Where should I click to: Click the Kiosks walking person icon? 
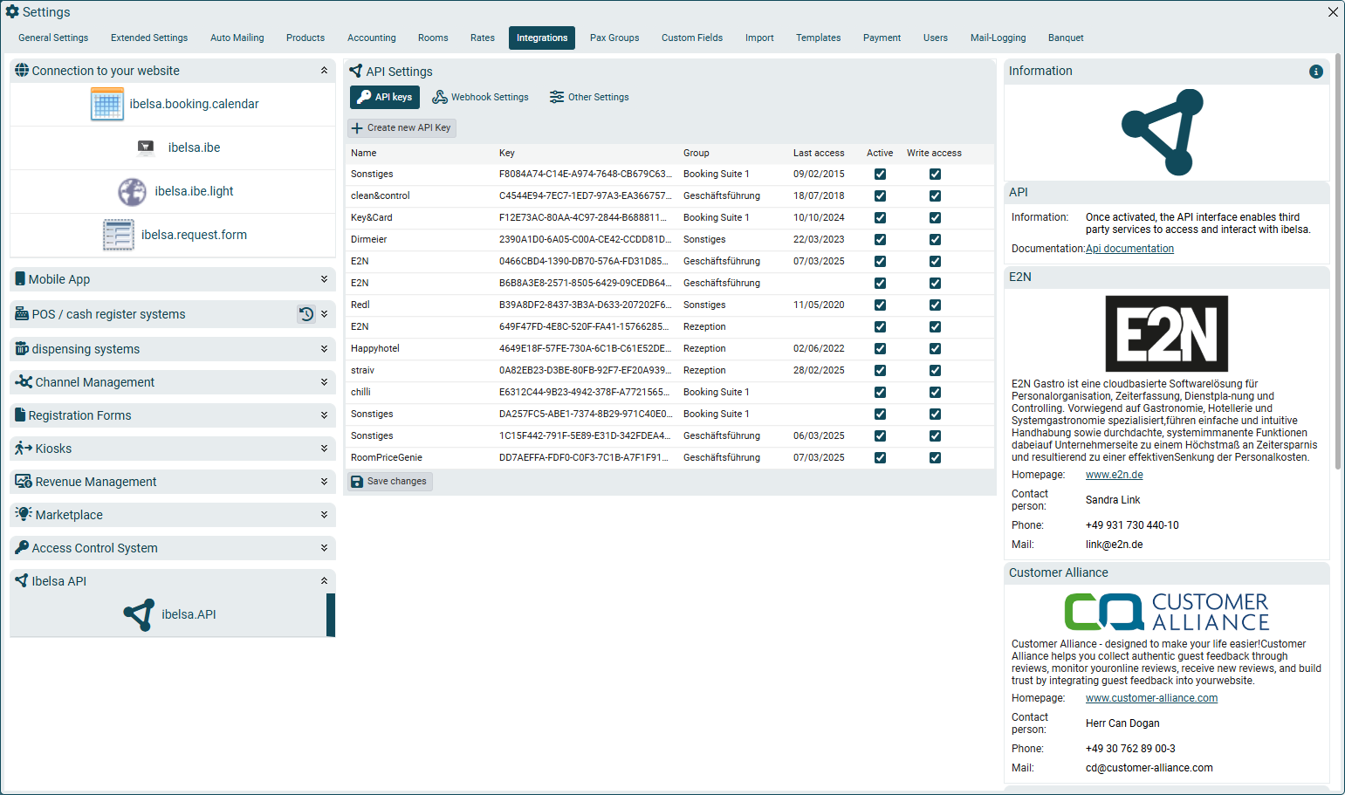coord(24,449)
